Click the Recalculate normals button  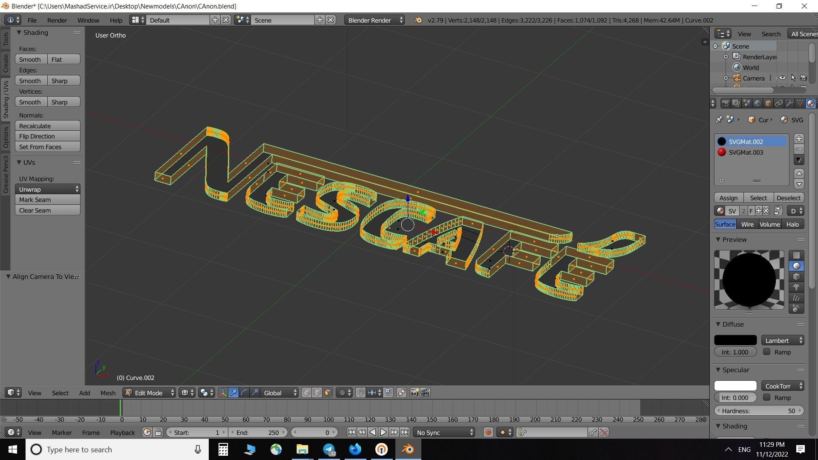tap(47, 126)
